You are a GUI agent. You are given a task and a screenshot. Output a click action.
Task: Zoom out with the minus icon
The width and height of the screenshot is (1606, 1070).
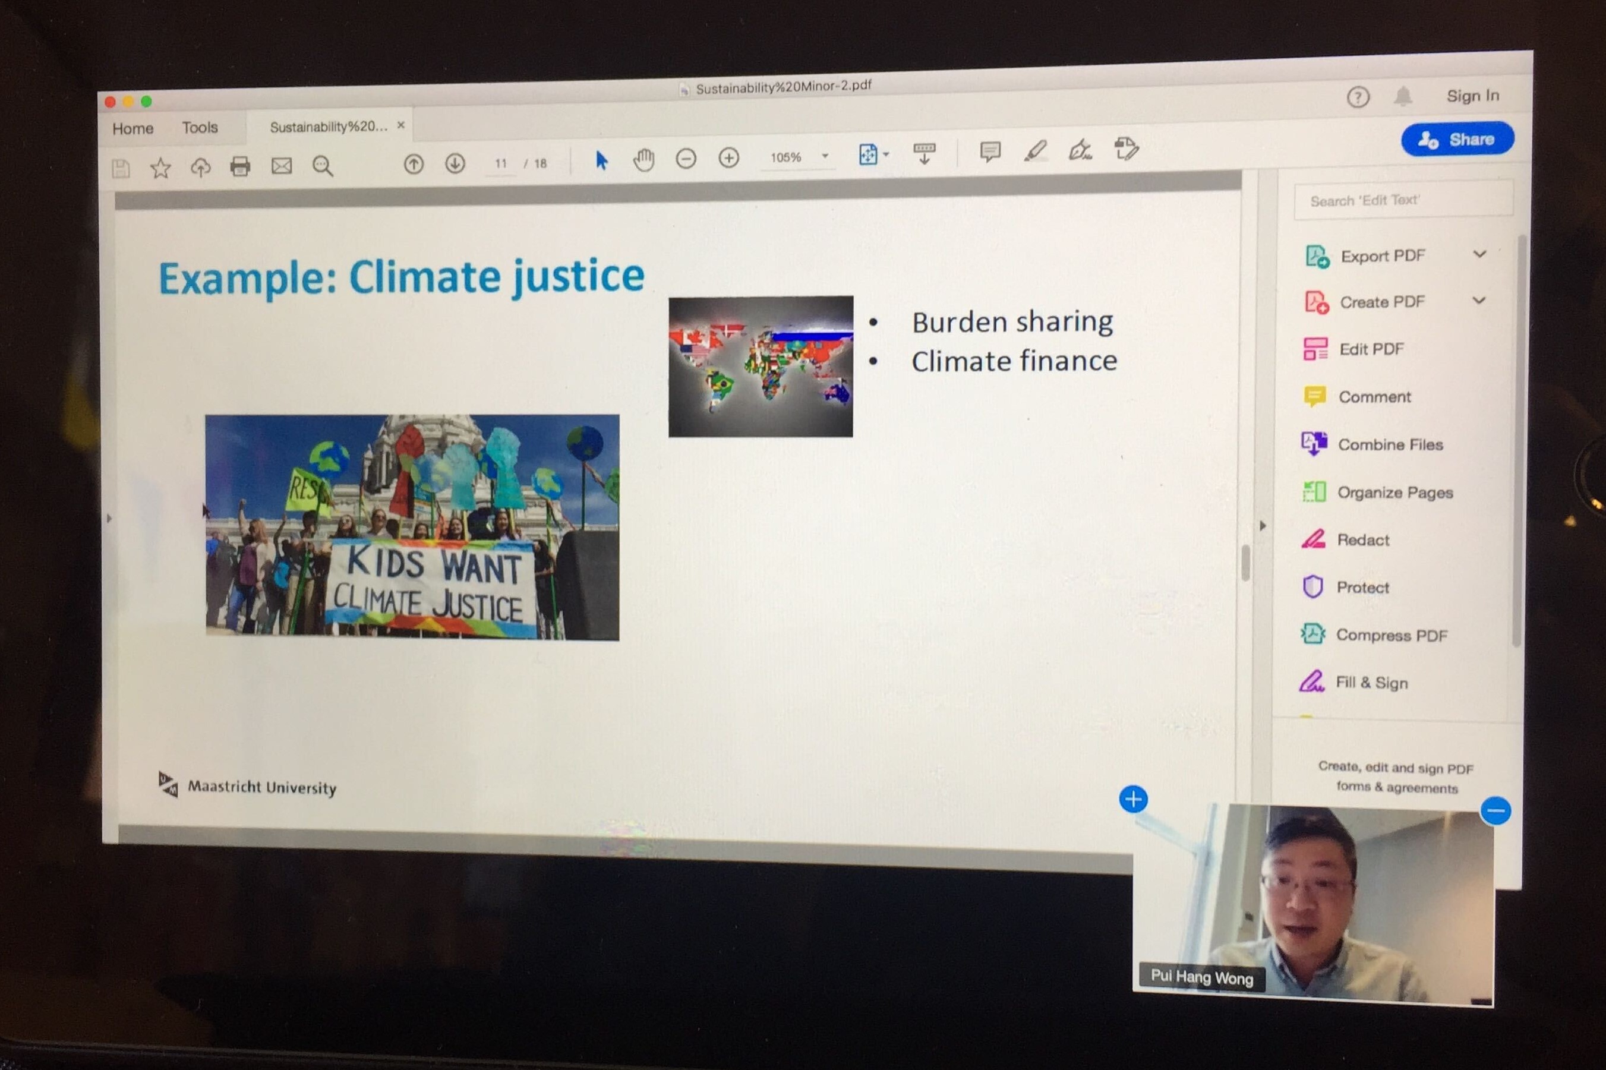click(x=686, y=159)
